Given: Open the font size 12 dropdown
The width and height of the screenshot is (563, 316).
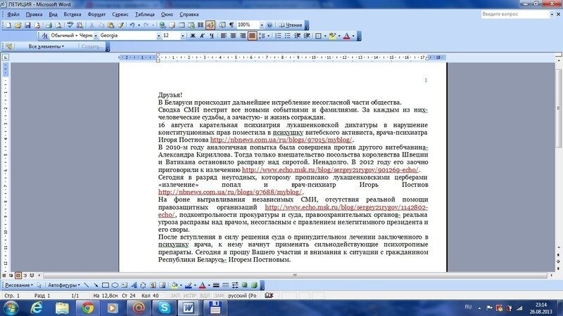Looking at the screenshot, I should 183,35.
